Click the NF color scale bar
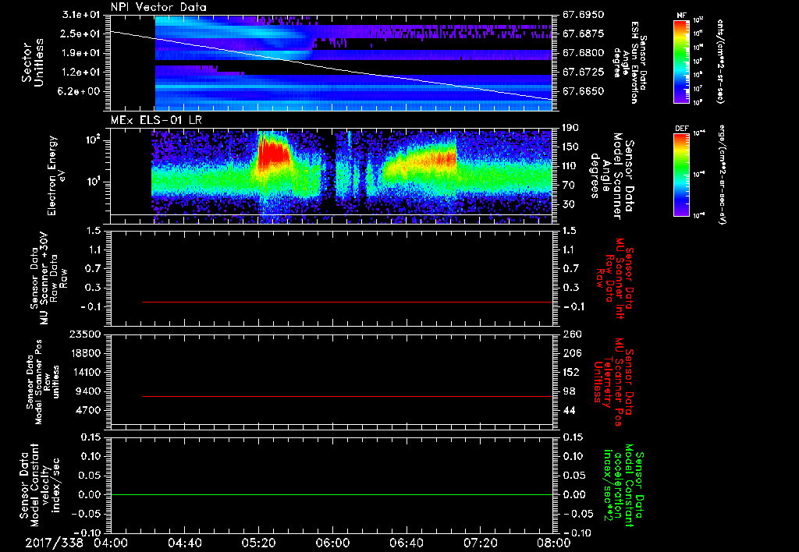The image size is (799, 552). (x=681, y=61)
